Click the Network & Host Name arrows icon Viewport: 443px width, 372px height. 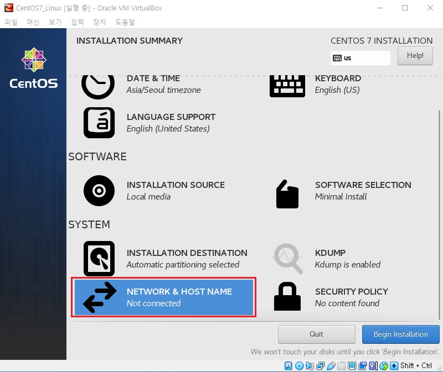coord(100,297)
